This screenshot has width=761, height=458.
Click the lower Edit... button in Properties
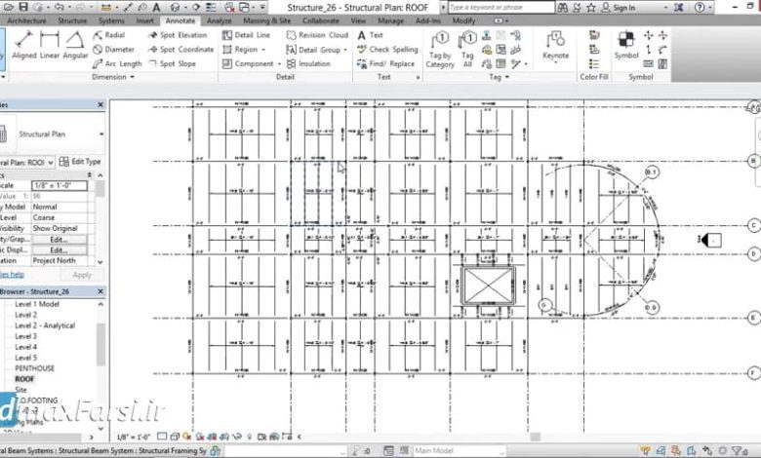59,250
